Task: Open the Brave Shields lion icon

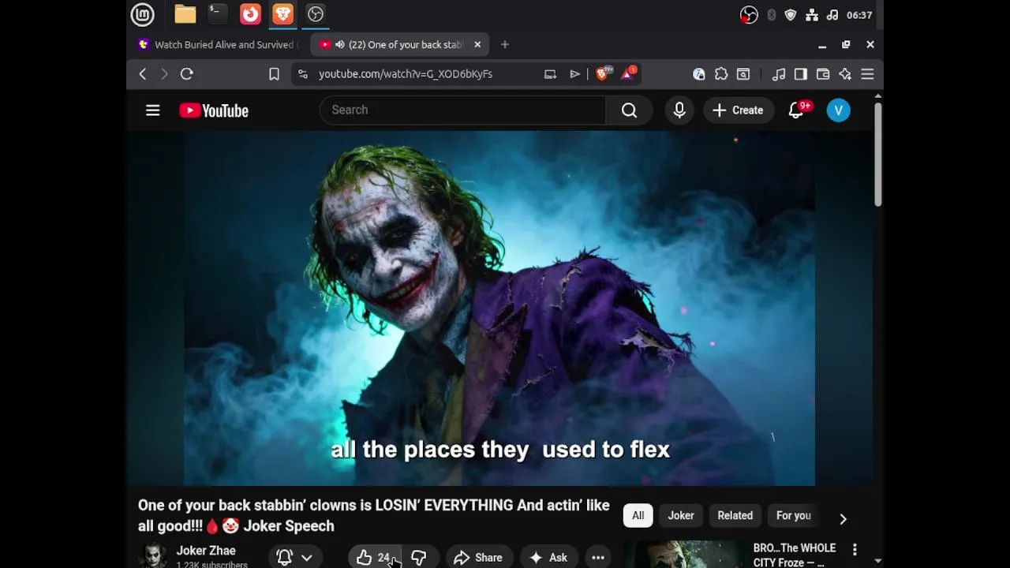Action: click(602, 74)
